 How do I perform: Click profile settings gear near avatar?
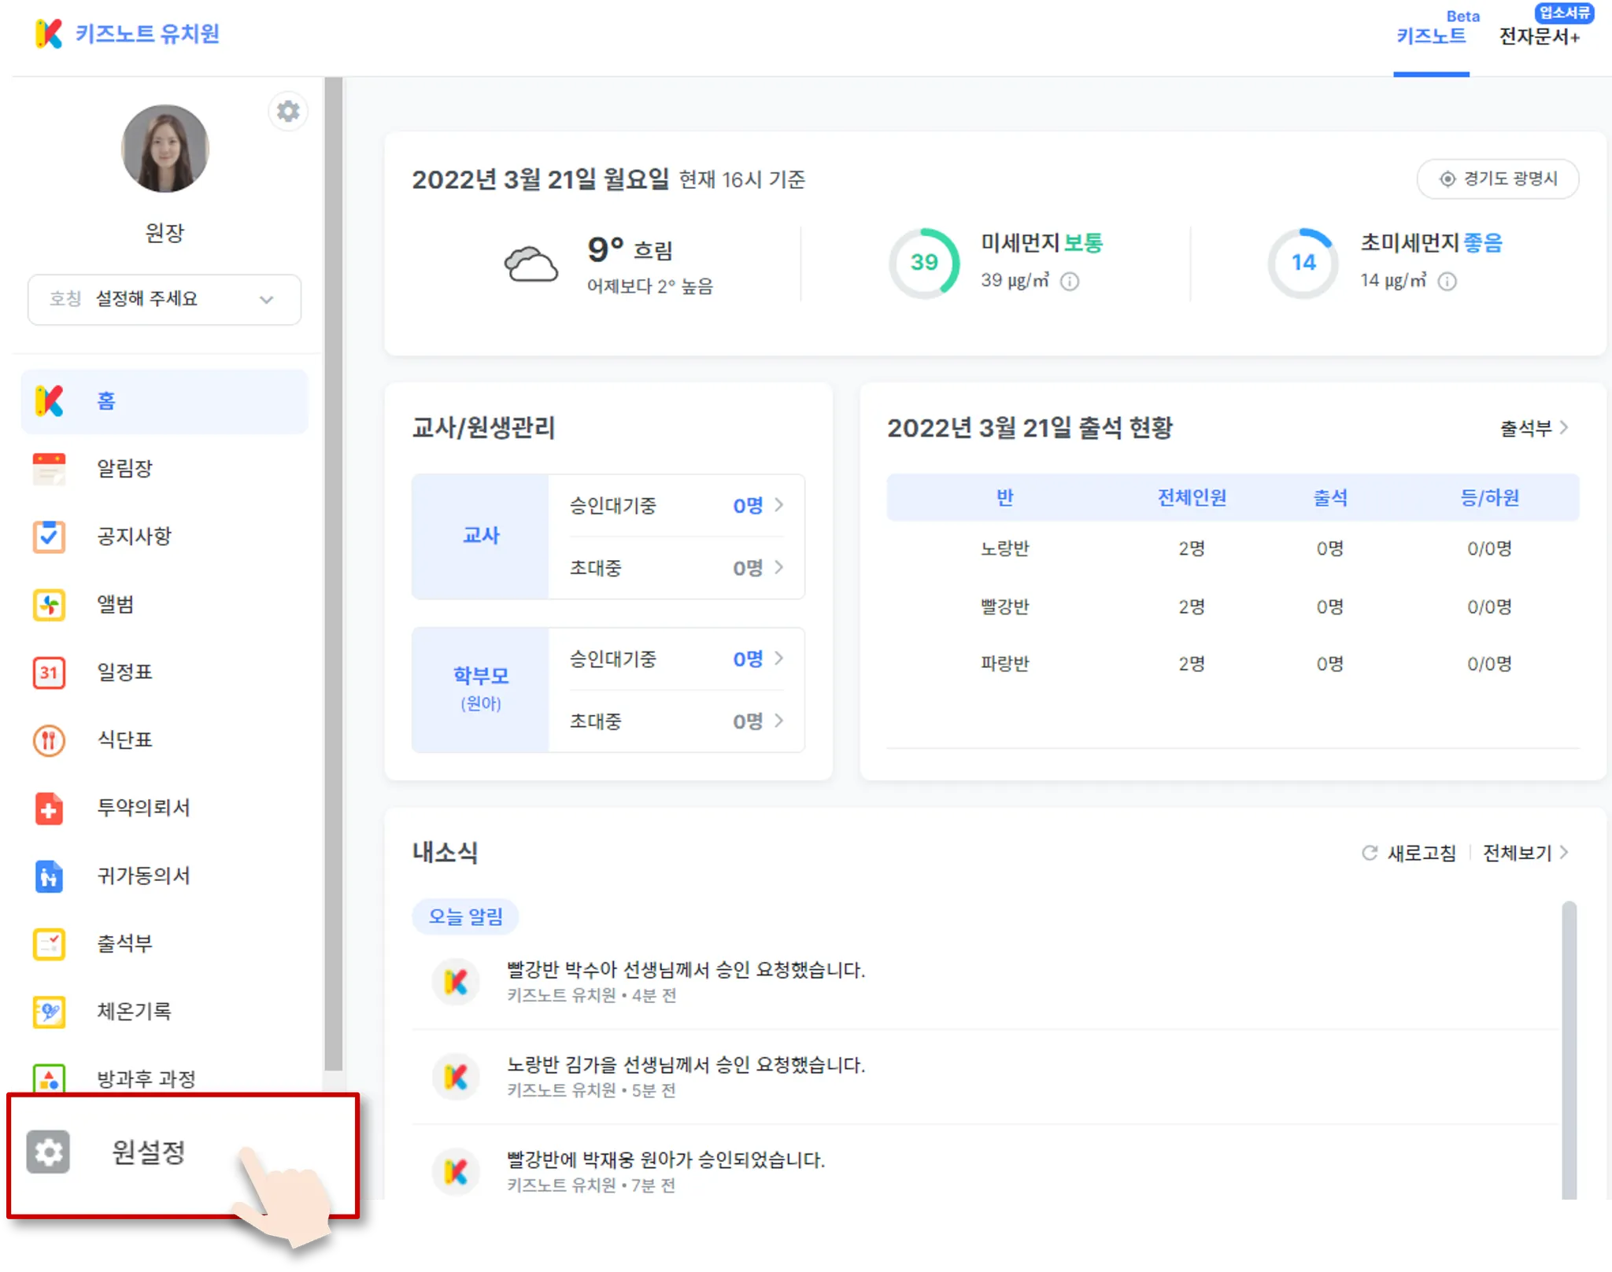coord(288,112)
